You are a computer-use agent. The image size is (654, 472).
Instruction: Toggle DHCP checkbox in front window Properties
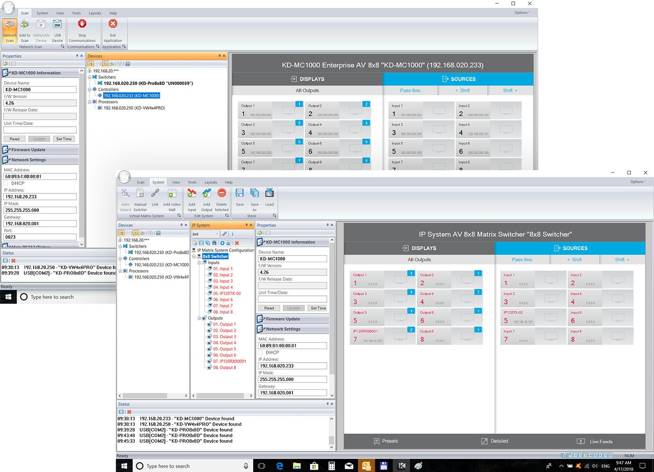[261, 353]
